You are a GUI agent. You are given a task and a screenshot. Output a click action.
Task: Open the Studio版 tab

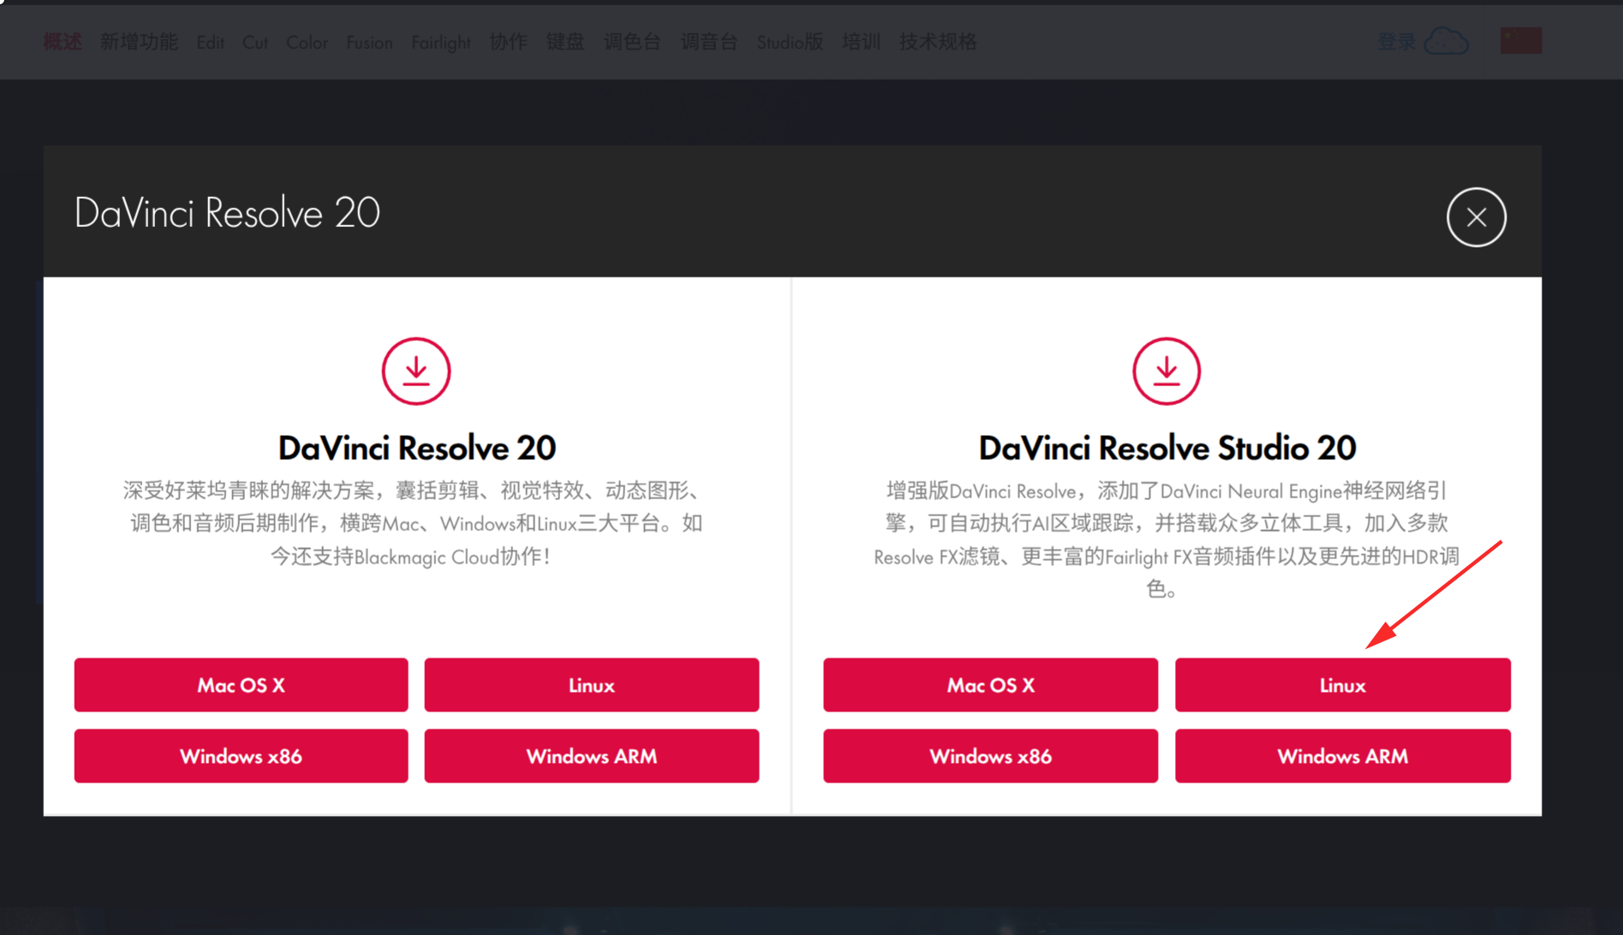pyautogui.click(x=790, y=42)
